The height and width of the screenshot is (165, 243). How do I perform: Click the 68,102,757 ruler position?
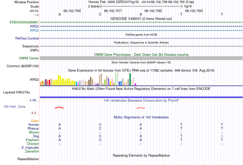(x=112, y=11)
